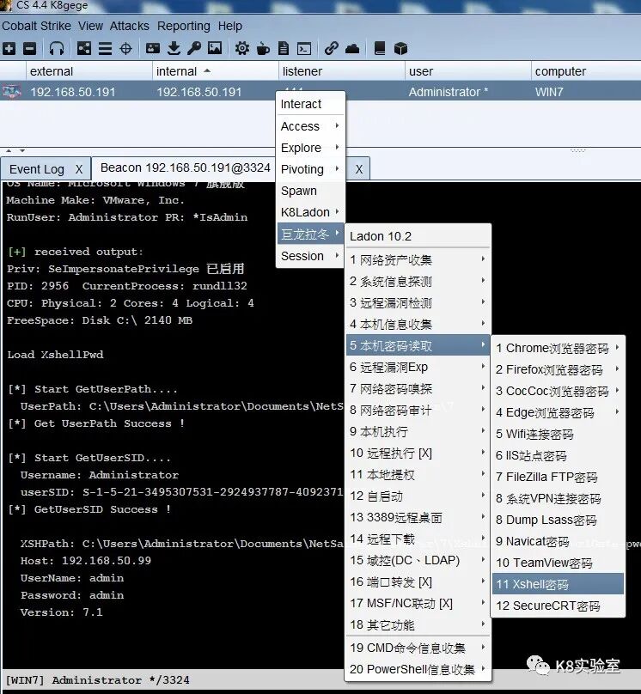Select 5 Wifi连接密码 entry

click(x=558, y=435)
